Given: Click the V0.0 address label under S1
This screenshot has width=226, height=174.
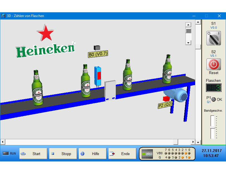Looking at the screenshot, I should (x=213, y=28).
